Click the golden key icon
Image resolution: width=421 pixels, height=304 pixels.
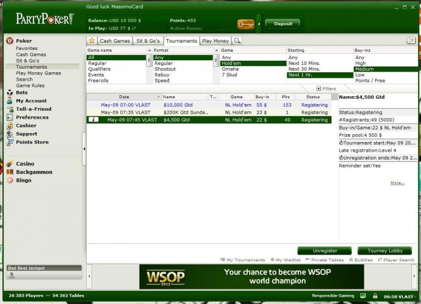245,25
